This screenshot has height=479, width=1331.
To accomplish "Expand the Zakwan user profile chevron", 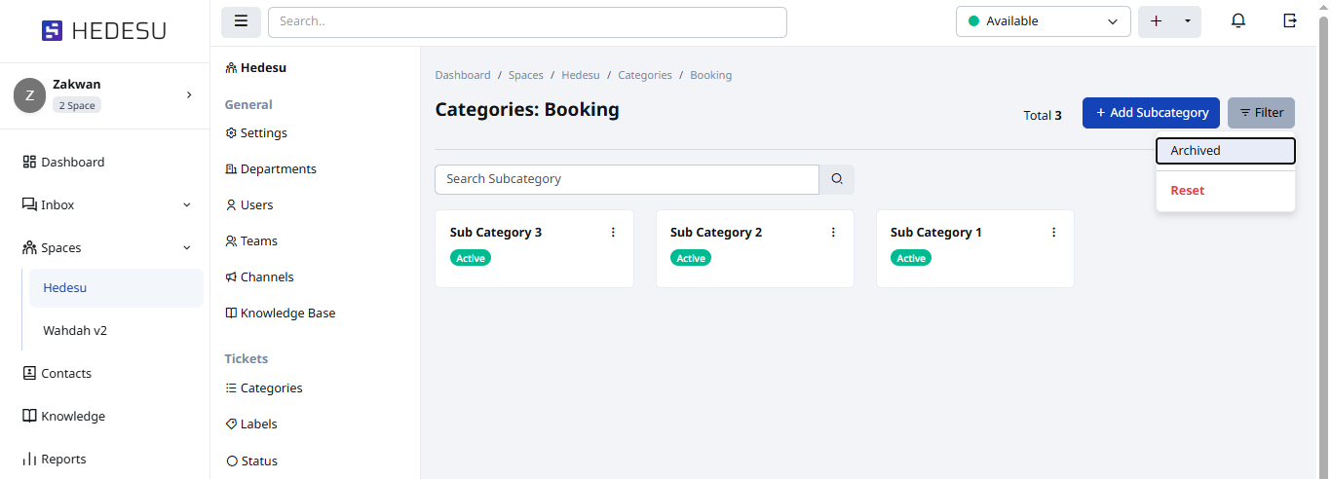I will [189, 94].
